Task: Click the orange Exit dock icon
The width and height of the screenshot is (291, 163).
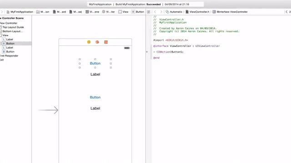Action: 106,42
